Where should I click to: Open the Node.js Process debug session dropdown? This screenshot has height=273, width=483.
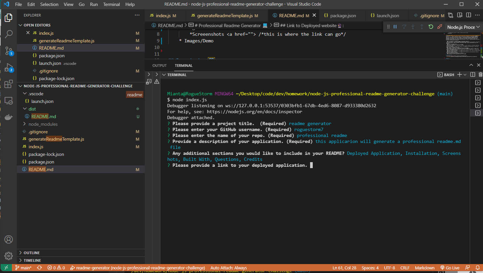pyautogui.click(x=463, y=27)
